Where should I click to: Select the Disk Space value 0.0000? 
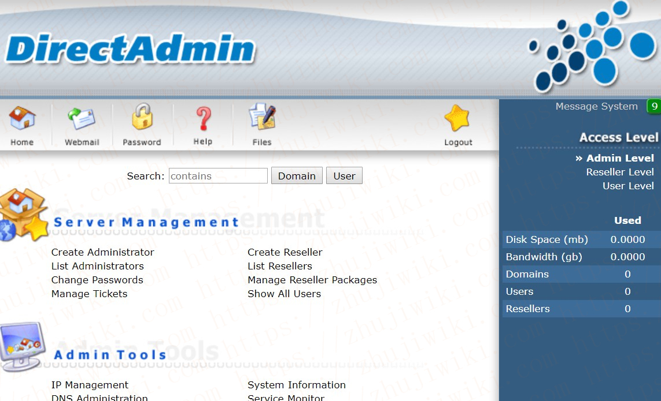point(627,239)
